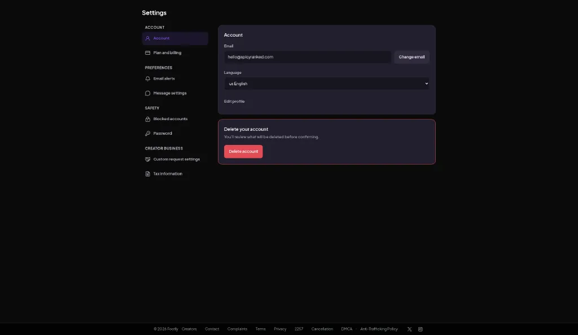The image size is (578, 335).
Task: Click the Custom request settings icon
Action: pos(147,160)
